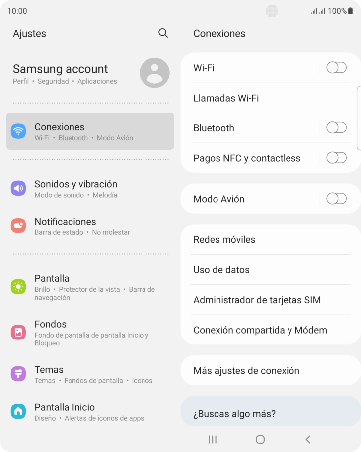
Task: Tap the recent apps navigation button
Action: (x=213, y=440)
